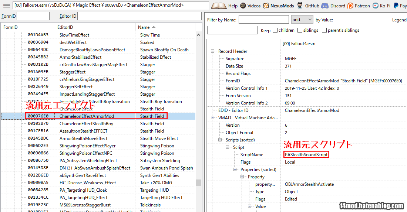Click the record list scroll up arrow
Viewport: 407px width, 212px height.
199,35
